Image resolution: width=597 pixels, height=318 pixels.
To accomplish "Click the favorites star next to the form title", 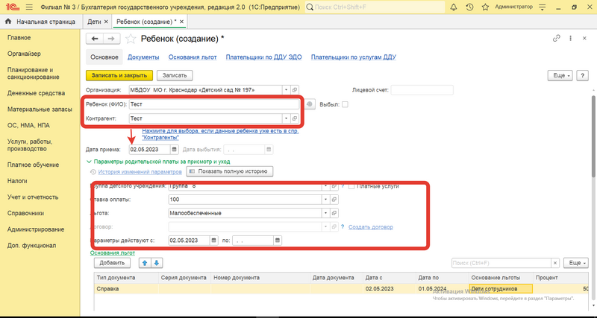I will (x=131, y=38).
